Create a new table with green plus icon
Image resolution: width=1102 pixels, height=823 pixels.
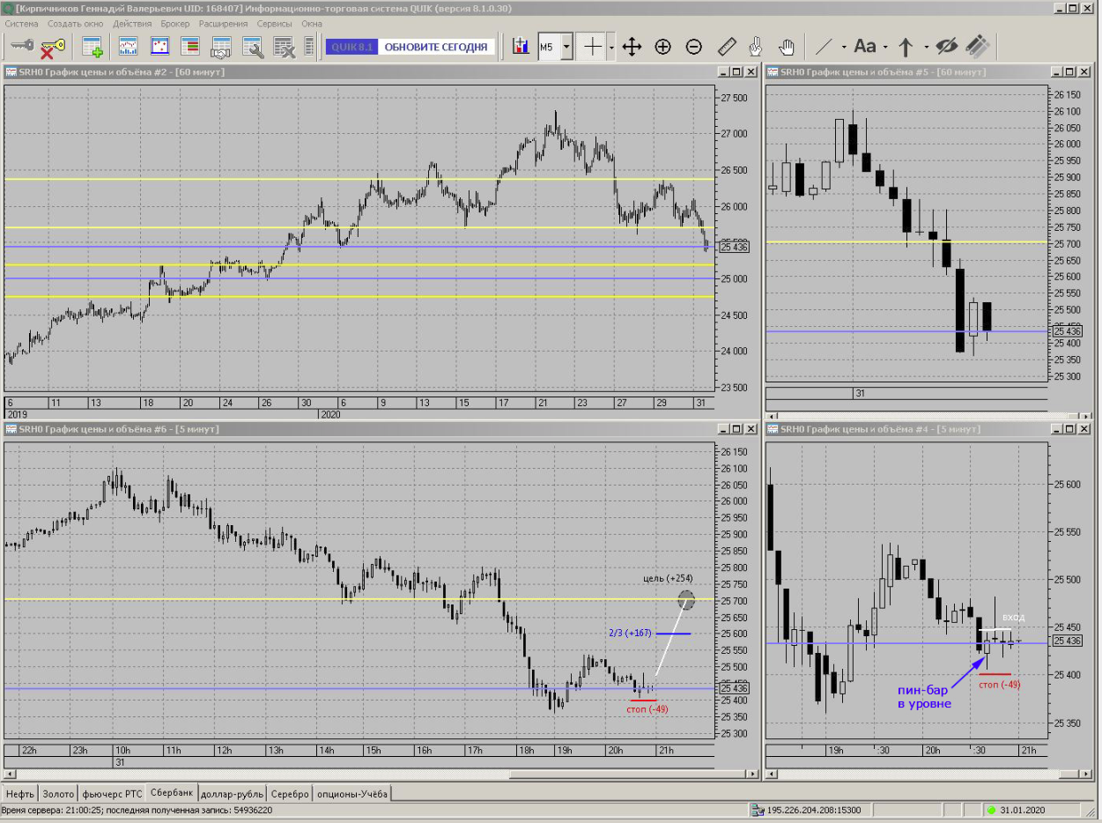[92, 47]
